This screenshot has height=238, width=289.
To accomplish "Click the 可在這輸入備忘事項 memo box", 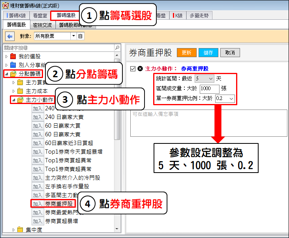I will (208, 123).
